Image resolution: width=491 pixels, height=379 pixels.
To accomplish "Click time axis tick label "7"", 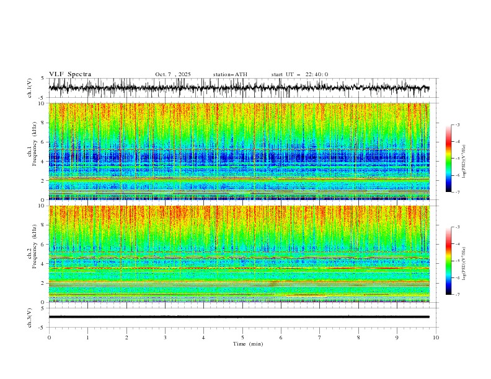I will point(320,338).
